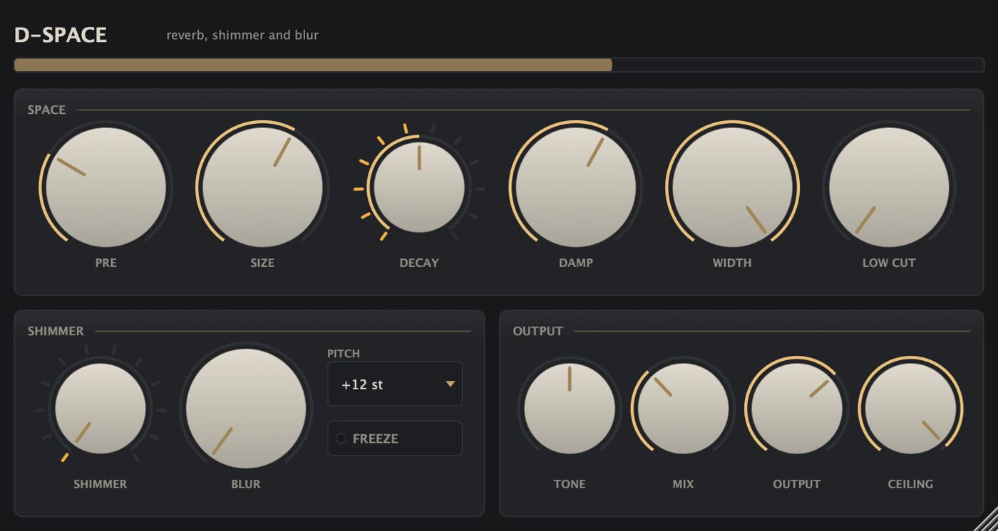
Task: Click the WIDTH label
Action: pos(732,263)
